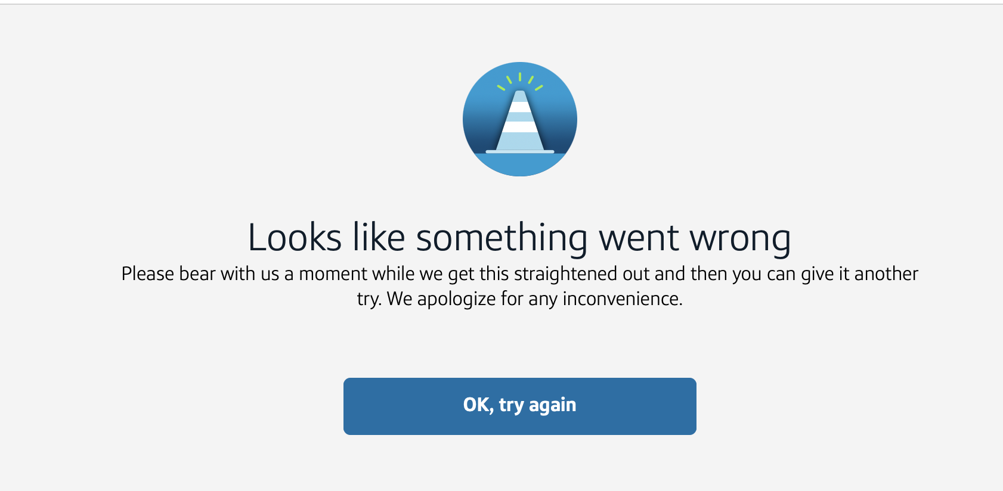Click the dark blue sky left of the cone
The height and width of the screenshot is (491, 1003).
[484, 128]
